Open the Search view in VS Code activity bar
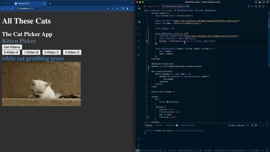The width and height of the screenshot is (270, 152). [139, 14]
